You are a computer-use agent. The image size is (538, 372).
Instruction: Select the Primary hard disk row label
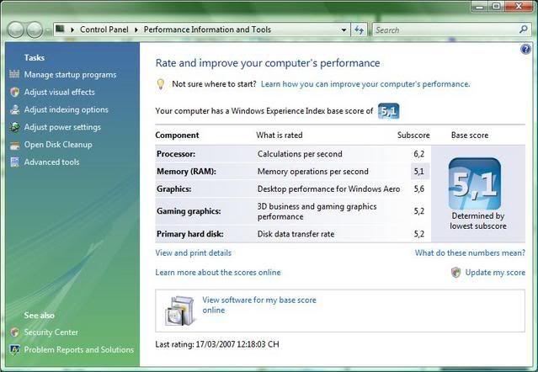coord(190,234)
